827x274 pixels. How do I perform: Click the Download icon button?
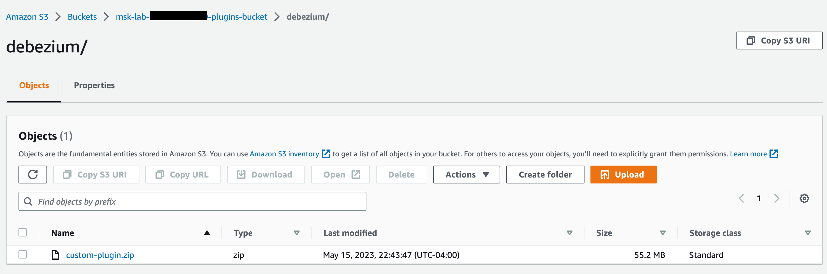tap(241, 174)
